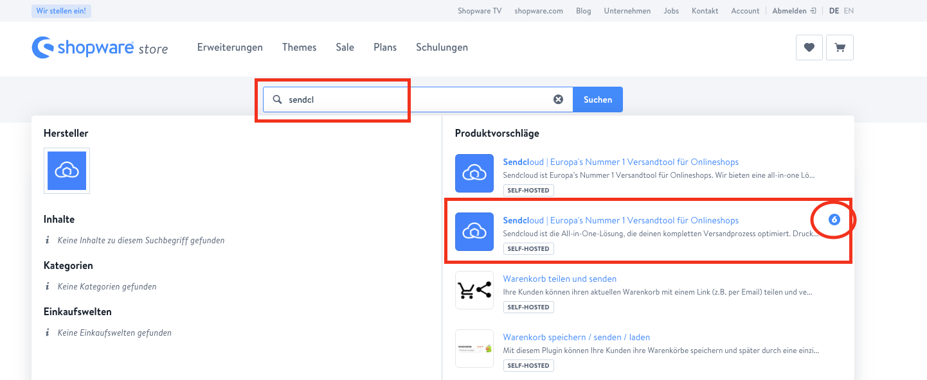Click the shopware store logo
The height and width of the screenshot is (380, 927).
100,47
